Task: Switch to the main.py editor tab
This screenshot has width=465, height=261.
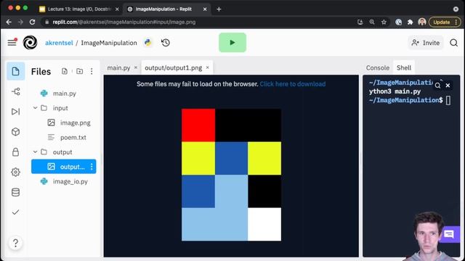Action: pyautogui.click(x=118, y=67)
